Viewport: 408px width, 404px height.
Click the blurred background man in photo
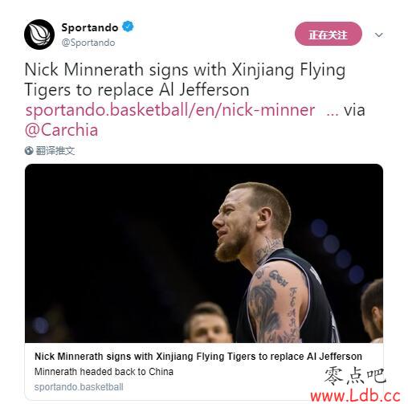pos(207,323)
